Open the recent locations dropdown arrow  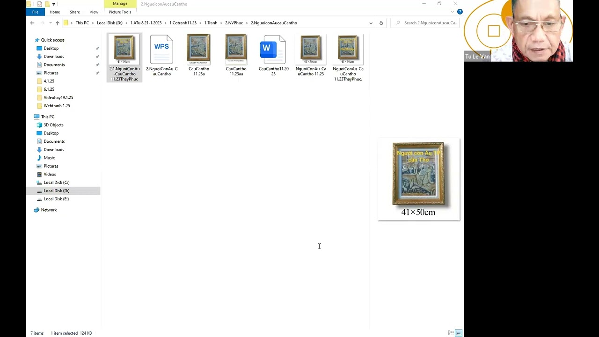pyautogui.click(x=50, y=23)
